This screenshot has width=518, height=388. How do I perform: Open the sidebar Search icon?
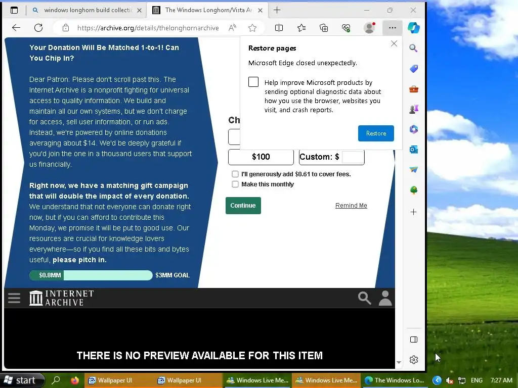[x=413, y=48]
